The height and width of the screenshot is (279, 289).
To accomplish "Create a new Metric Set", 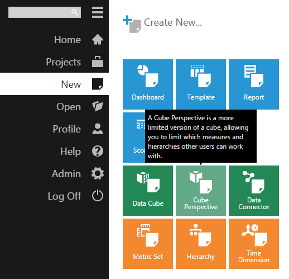I will pos(148,244).
